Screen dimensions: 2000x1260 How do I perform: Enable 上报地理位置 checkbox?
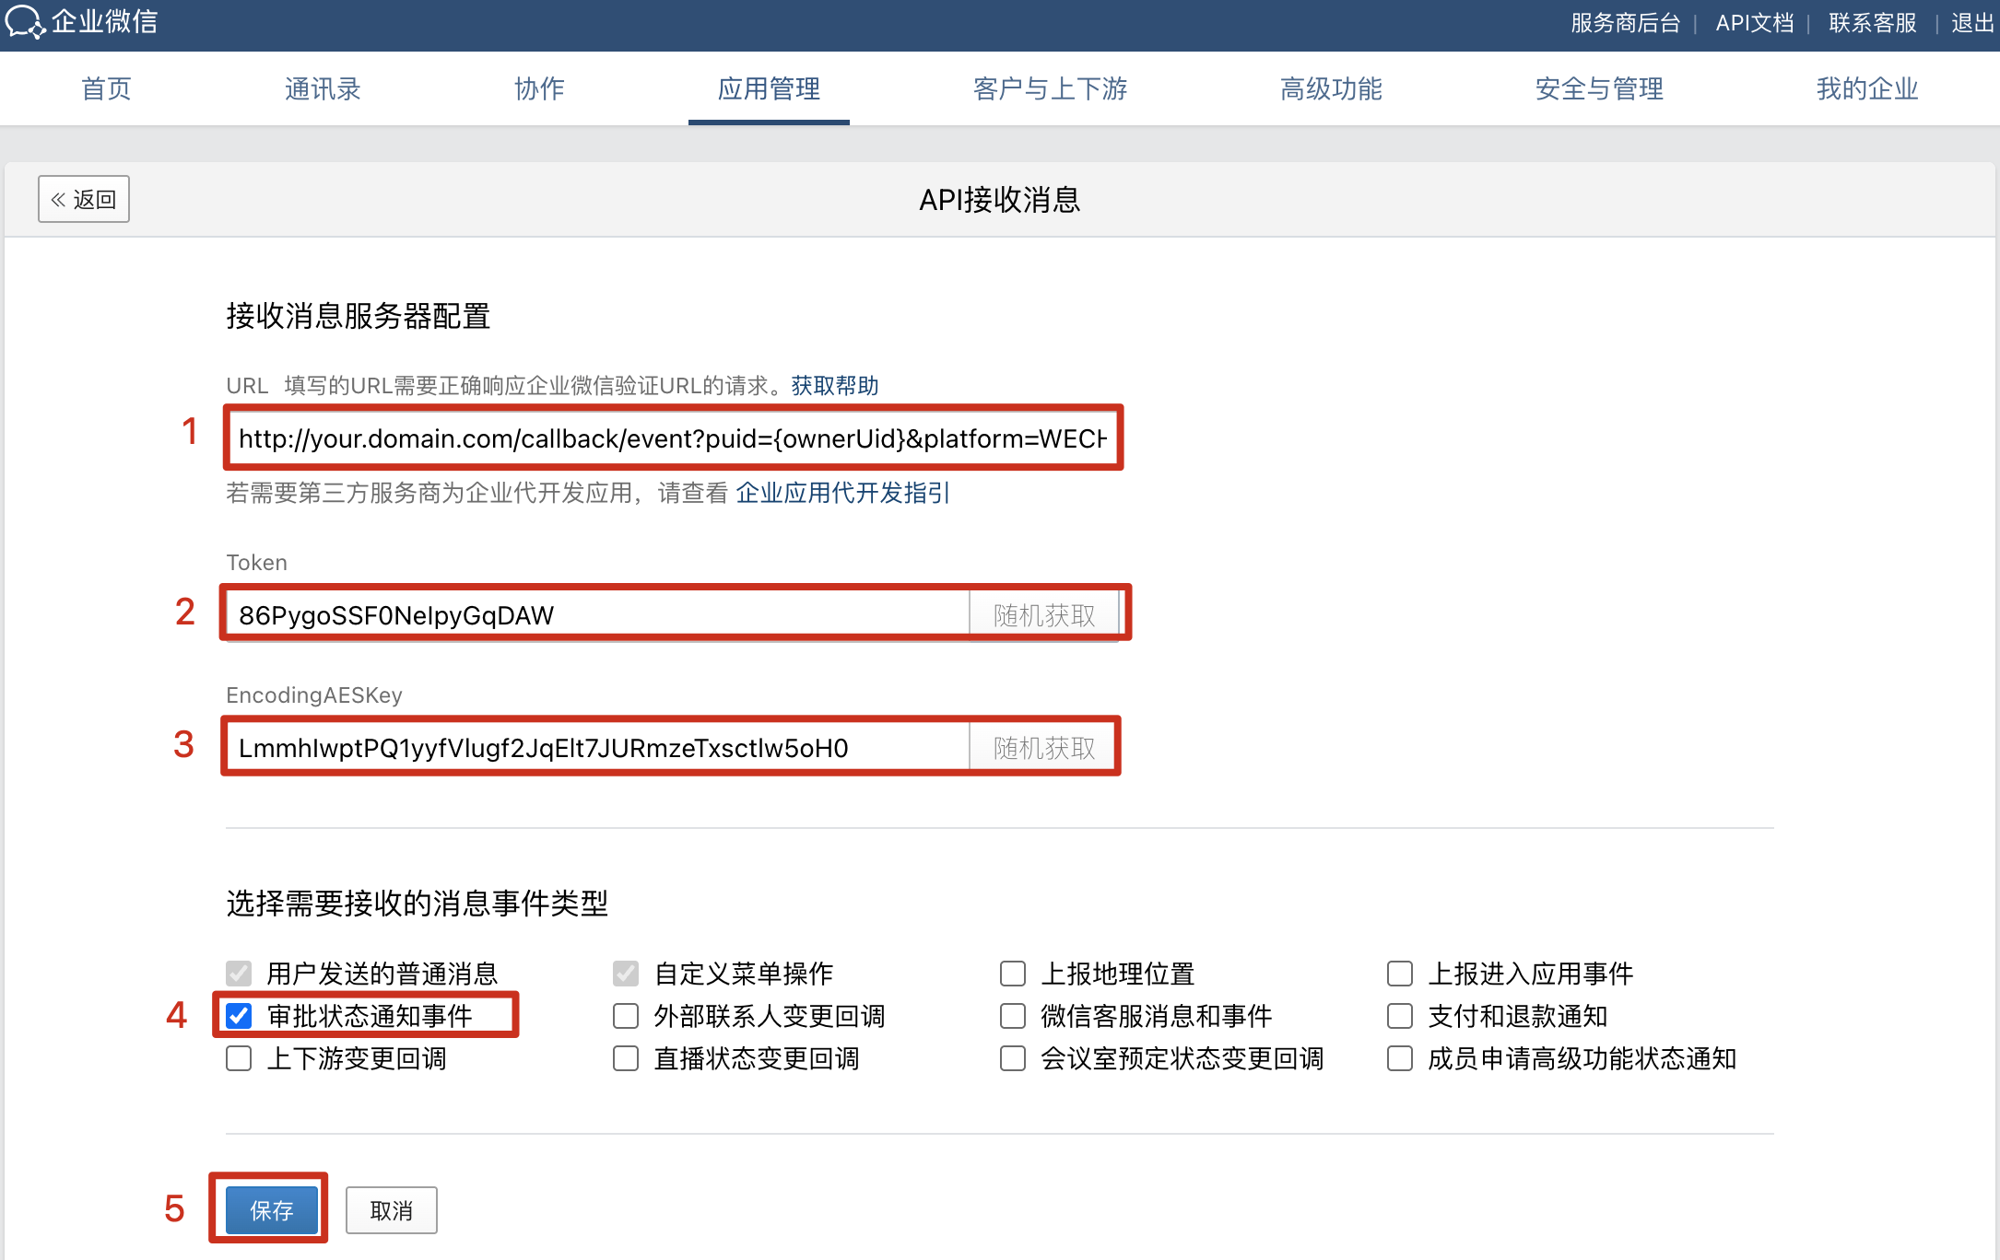tap(1013, 974)
